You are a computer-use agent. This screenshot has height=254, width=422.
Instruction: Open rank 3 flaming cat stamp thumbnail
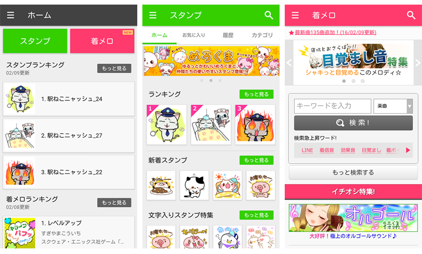coord(255,125)
